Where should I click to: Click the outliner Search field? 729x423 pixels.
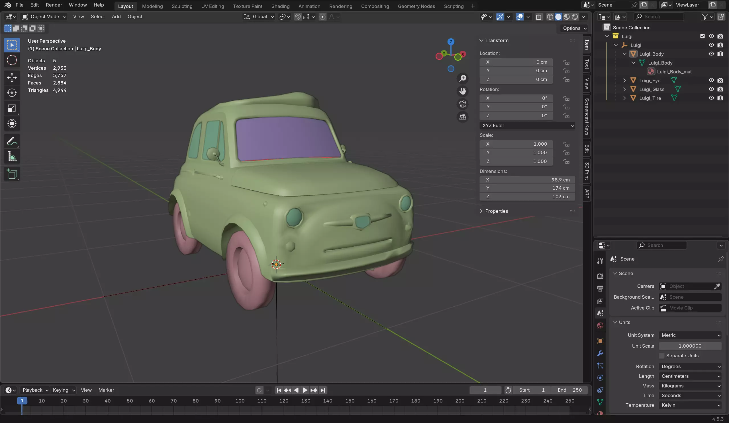coord(659,17)
